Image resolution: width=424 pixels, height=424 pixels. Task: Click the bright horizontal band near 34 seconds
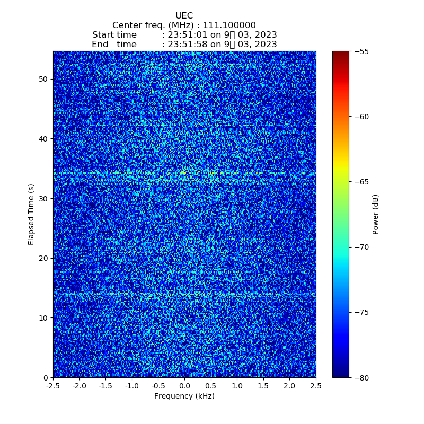(x=184, y=173)
